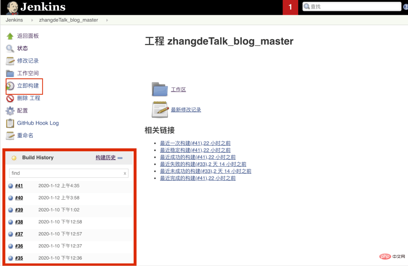Viewport: 408px width, 266px height.
Task: Click the help question mark icon next to search
Action: tap(406, 7)
